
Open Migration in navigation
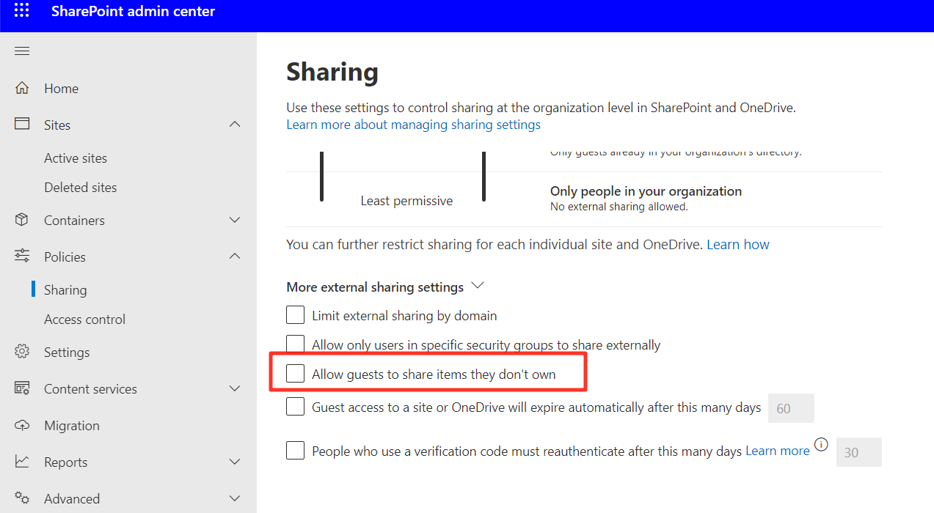tap(72, 426)
